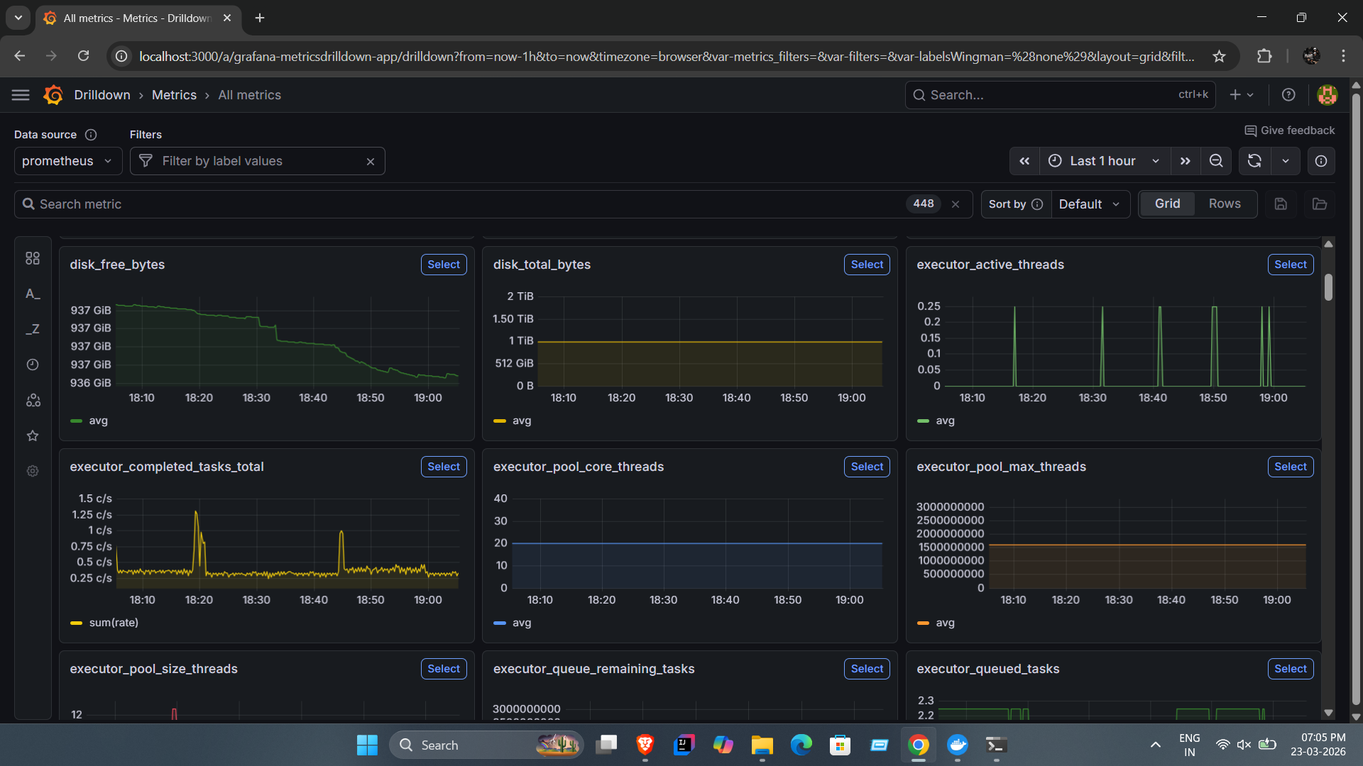This screenshot has width=1363, height=766.
Task: Select the disk_free_bytes metric
Action: coord(444,265)
